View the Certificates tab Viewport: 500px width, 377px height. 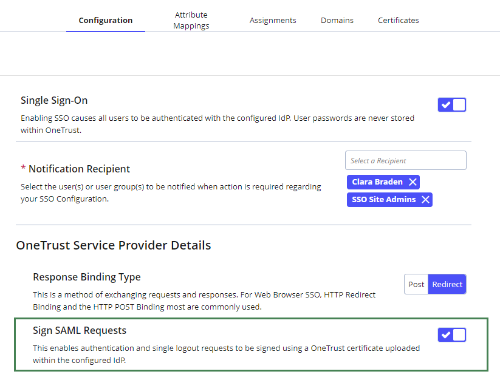point(399,21)
